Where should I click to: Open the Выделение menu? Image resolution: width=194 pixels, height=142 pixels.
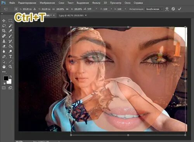click(x=83, y=3)
